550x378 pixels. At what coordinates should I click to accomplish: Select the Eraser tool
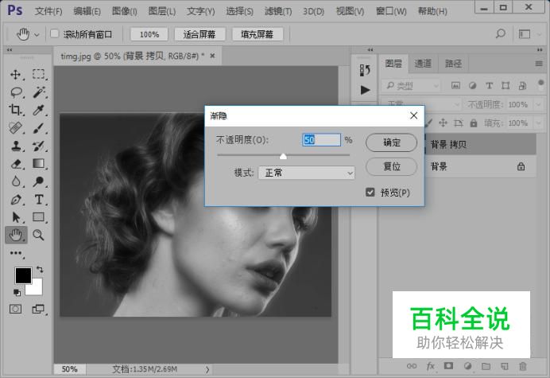[x=15, y=164]
